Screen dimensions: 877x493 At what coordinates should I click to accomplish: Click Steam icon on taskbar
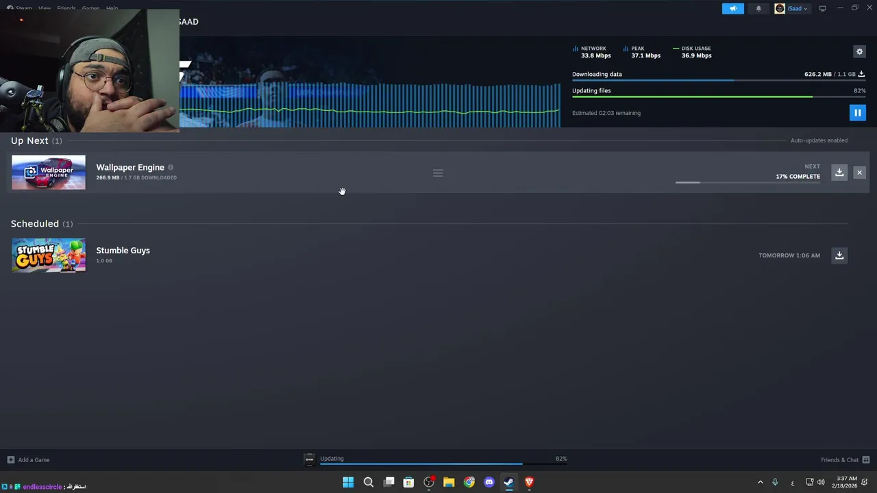pyautogui.click(x=509, y=482)
